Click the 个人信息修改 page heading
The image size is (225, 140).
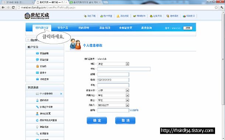[93, 46]
